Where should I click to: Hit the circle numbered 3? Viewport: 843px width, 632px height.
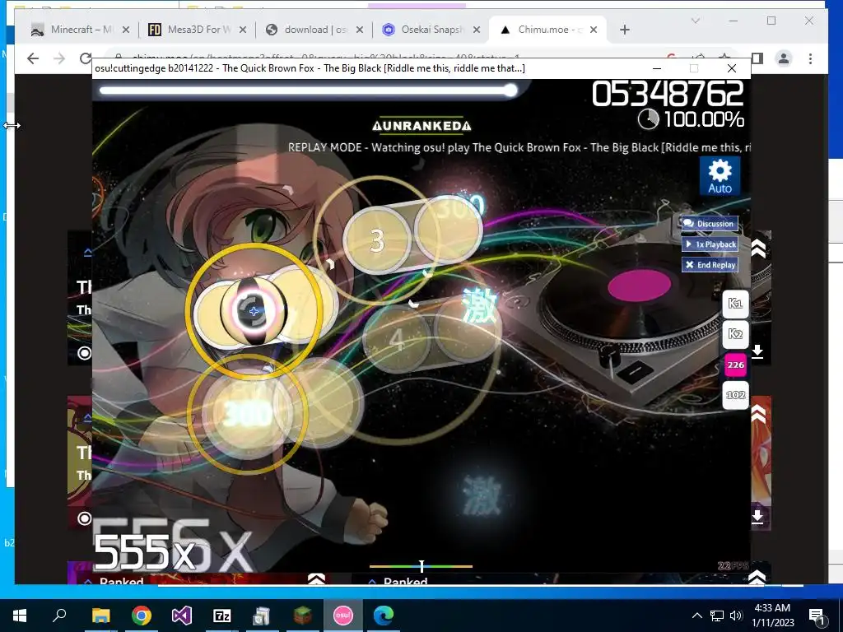pyautogui.click(x=377, y=240)
